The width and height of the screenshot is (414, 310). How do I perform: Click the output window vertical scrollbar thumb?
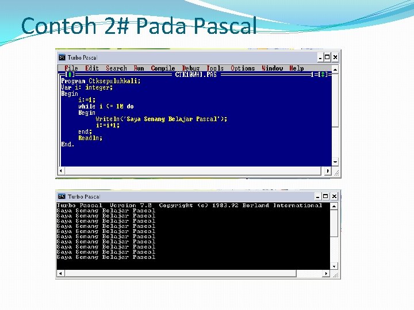(x=334, y=223)
